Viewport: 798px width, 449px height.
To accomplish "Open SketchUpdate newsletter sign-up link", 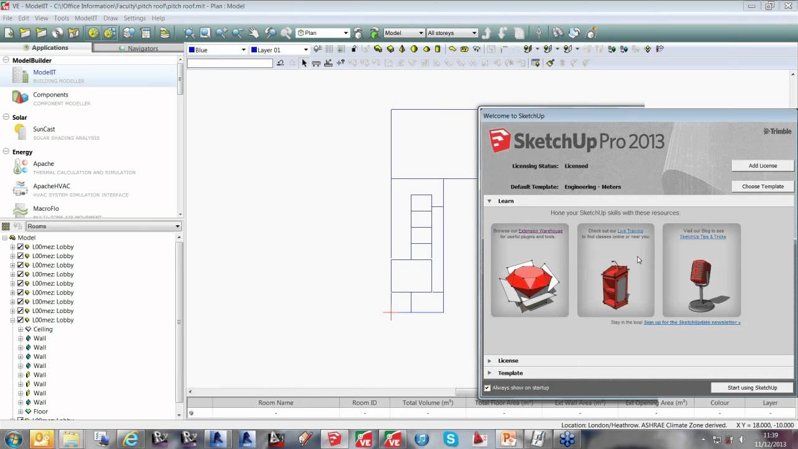I will point(692,322).
